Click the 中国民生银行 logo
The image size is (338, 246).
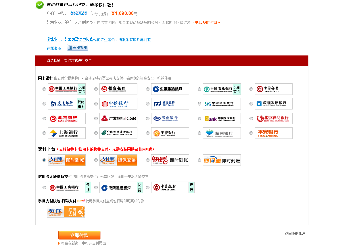pos(222,104)
